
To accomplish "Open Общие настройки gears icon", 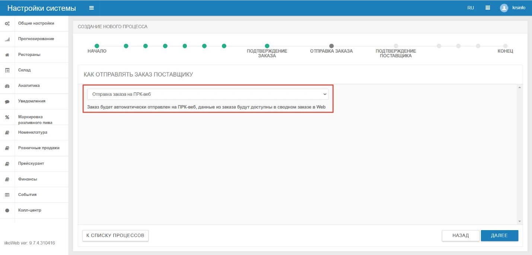I will (x=7, y=23).
